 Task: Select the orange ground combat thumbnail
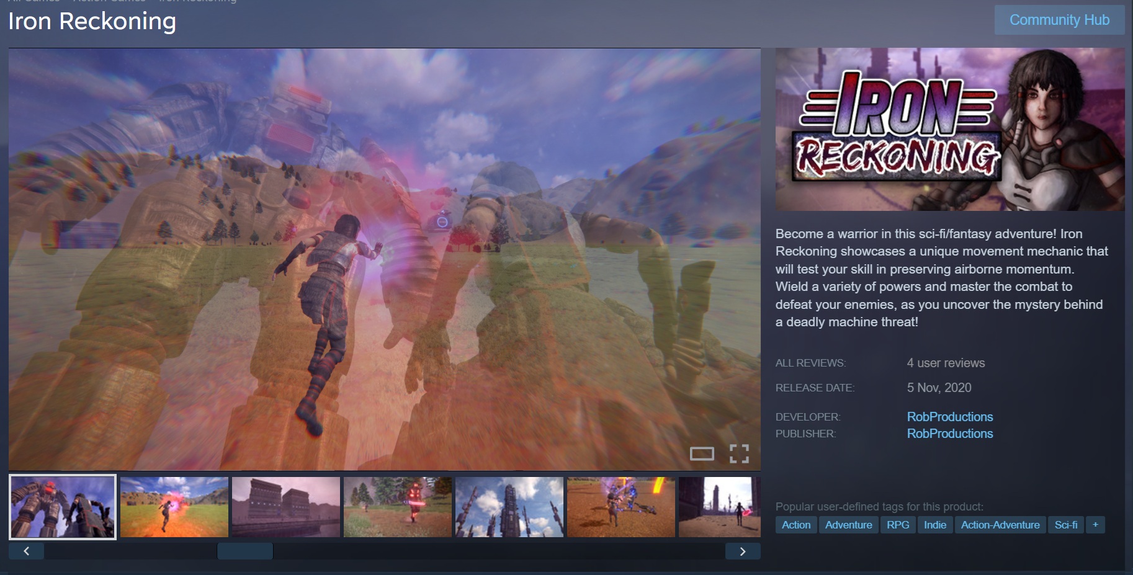[x=621, y=507]
